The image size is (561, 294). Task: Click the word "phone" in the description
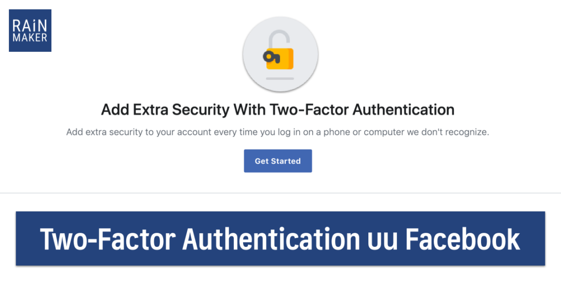(x=337, y=132)
